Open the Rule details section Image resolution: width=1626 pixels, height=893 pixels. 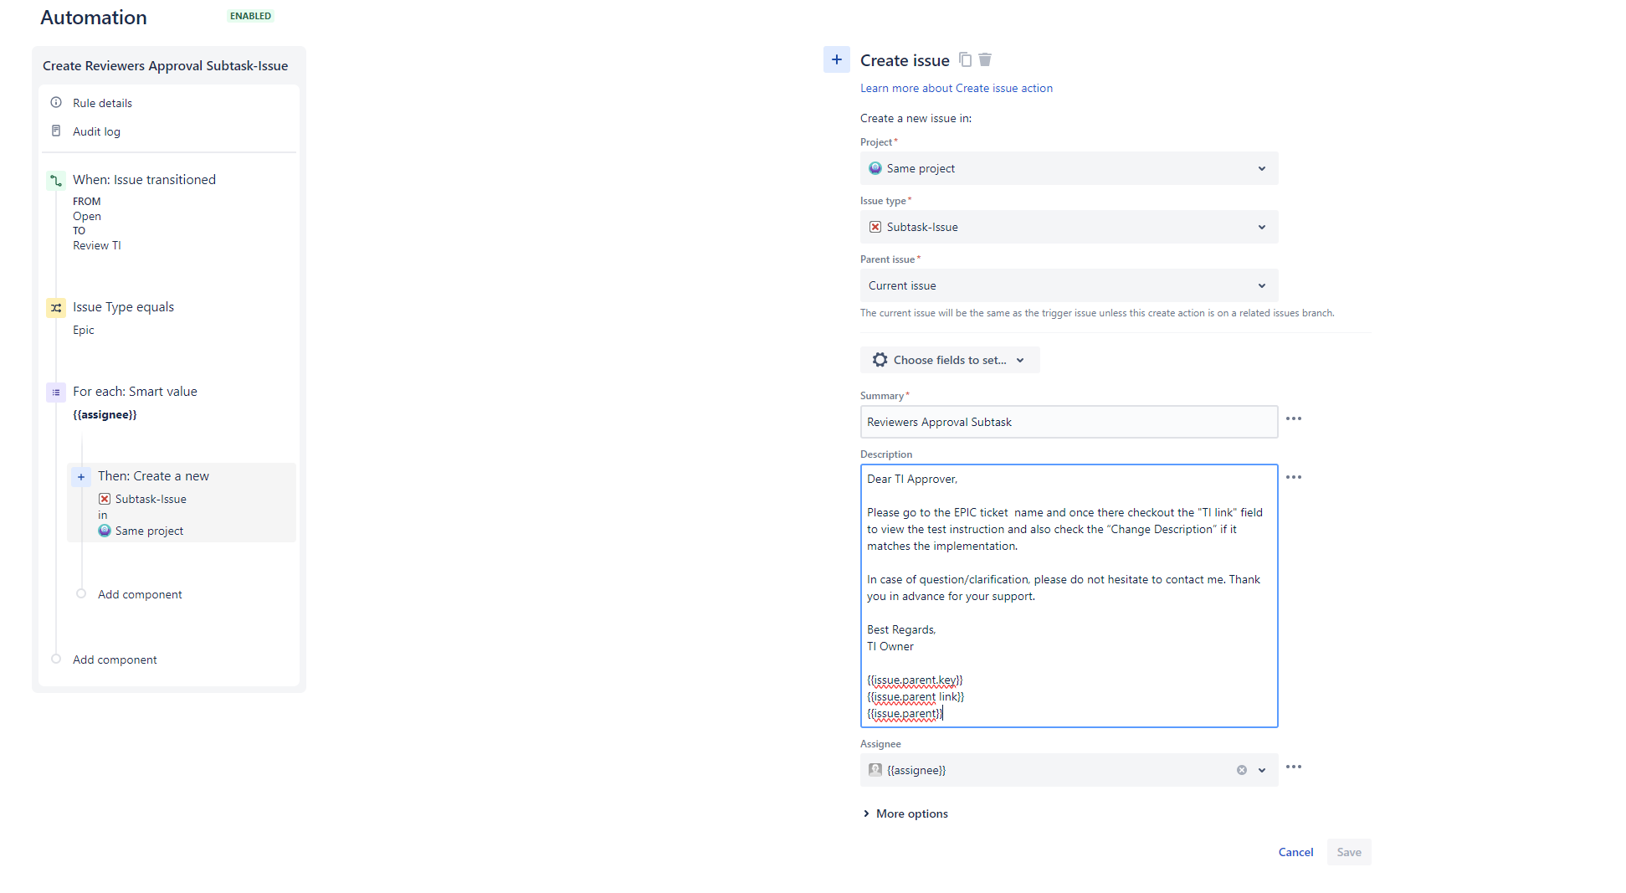point(102,102)
